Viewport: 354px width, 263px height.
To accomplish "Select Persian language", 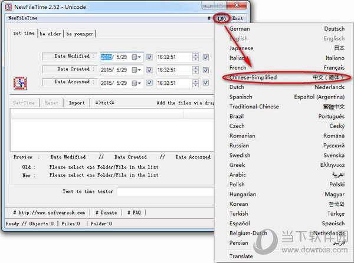I will [x=287, y=243].
